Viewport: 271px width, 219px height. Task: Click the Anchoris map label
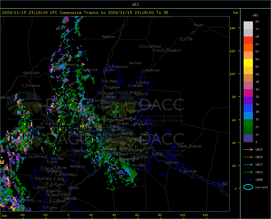(77, 167)
